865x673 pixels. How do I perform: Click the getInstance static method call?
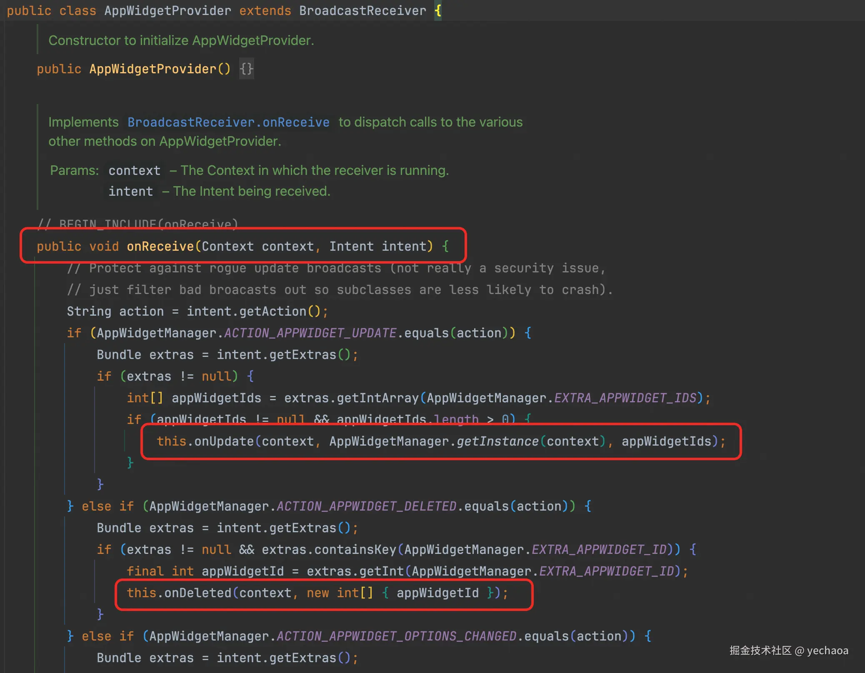[497, 441]
